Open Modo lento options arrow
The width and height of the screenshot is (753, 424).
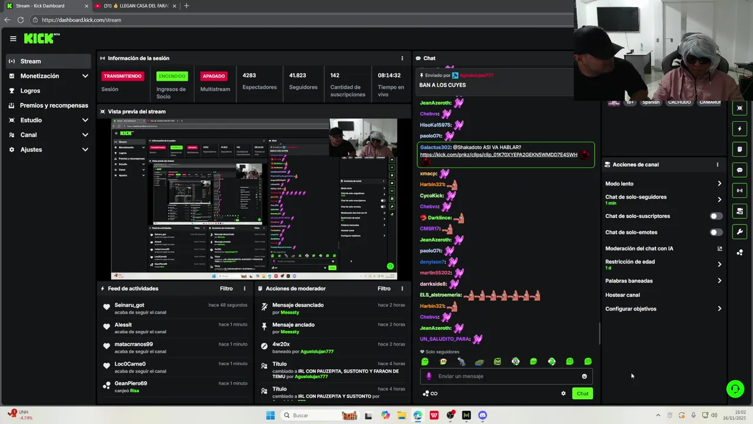click(x=719, y=184)
